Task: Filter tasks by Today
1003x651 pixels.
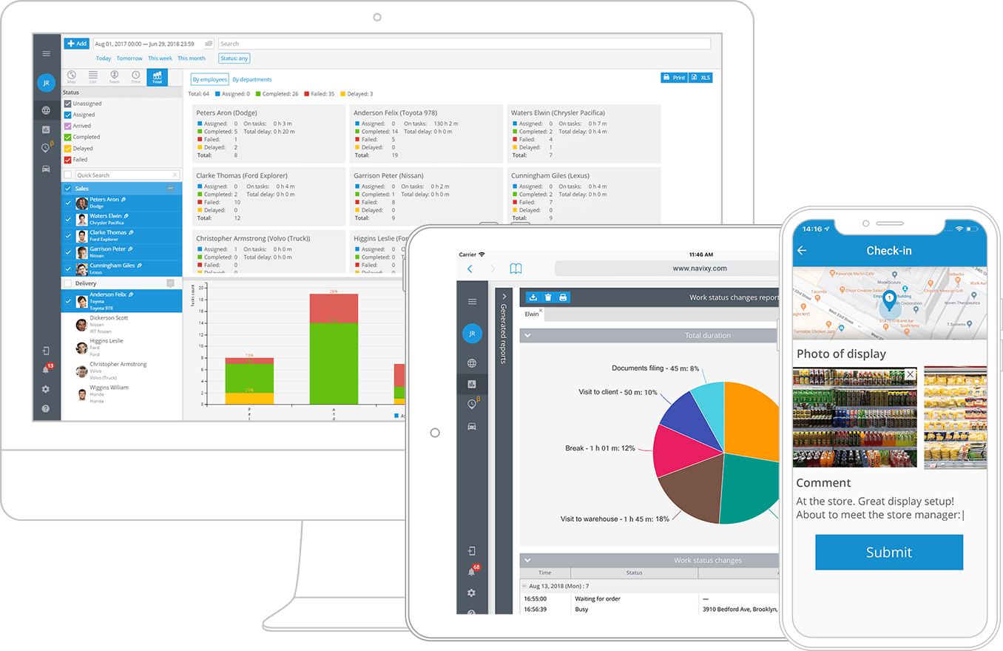Action: [x=104, y=58]
